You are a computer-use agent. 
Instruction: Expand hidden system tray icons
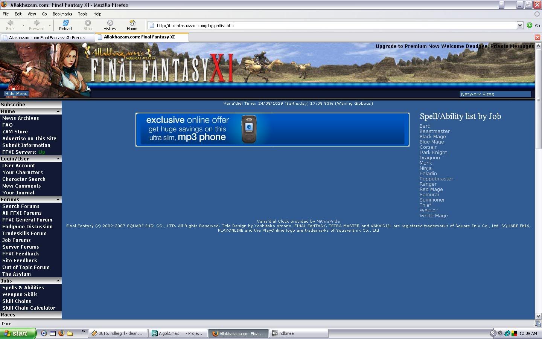(x=493, y=333)
